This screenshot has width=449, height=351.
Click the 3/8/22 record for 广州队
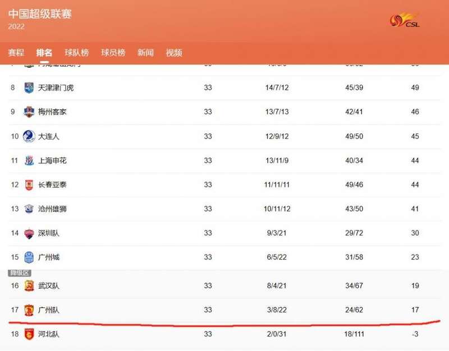click(277, 310)
